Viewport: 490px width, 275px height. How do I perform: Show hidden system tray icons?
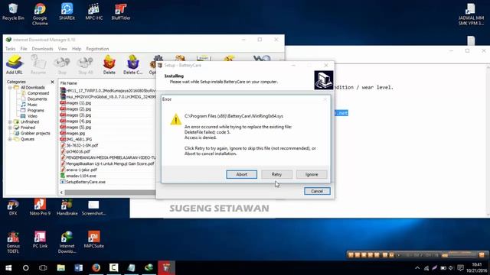pyautogui.click(x=417, y=268)
